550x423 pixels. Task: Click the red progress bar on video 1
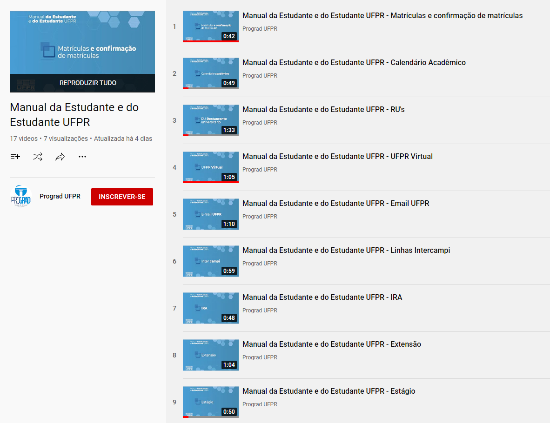[210, 41]
